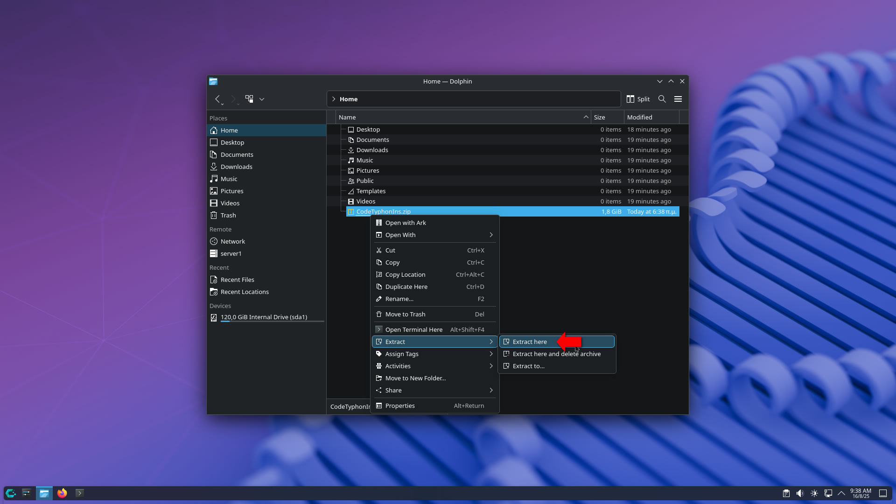Choose Move to New Folder...
The width and height of the screenshot is (896, 504).
[434, 378]
